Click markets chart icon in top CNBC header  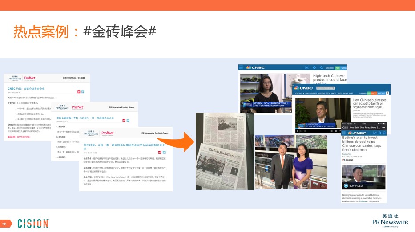pyautogui.click(x=307, y=67)
